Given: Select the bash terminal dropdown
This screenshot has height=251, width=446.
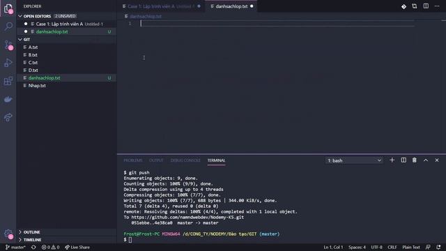Looking at the screenshot, I should pos(354,160).
